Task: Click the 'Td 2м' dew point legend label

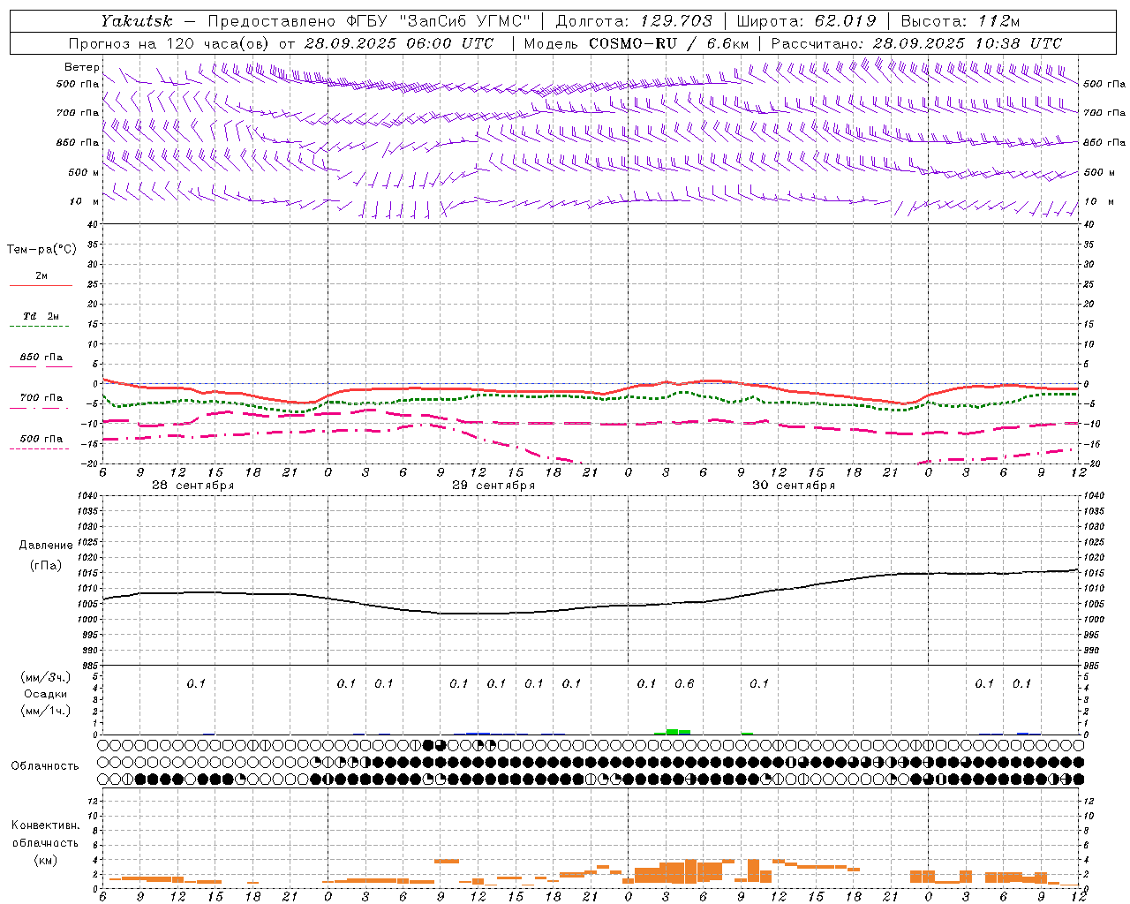Action: [x=41, y=316]
